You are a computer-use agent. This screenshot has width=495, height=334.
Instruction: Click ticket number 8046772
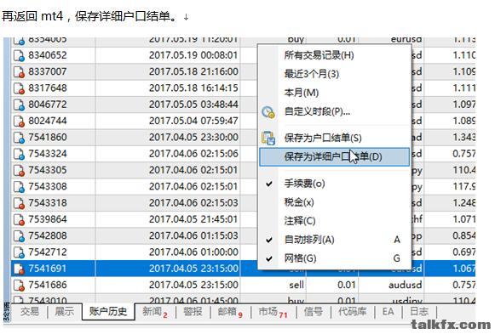[x=48, y=105]
